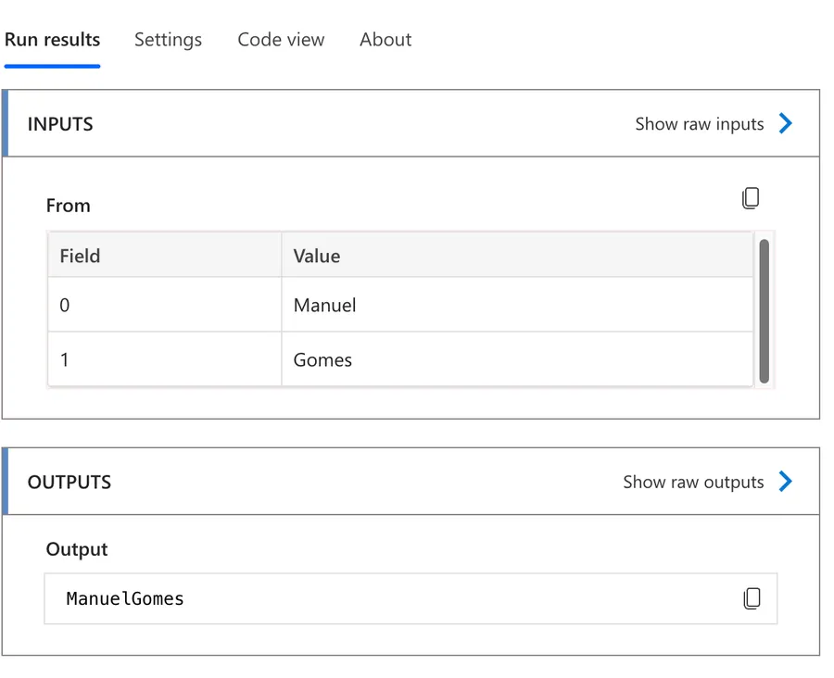Click the From table vertical scrollbar
The width and height of the screenshot is (834, 678).
point(764,311)
